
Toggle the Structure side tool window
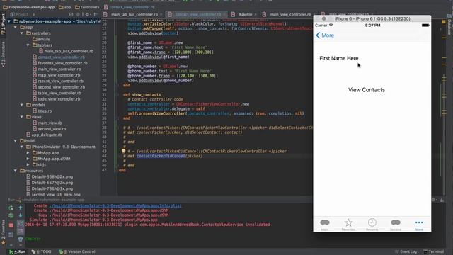click(3, 55)
